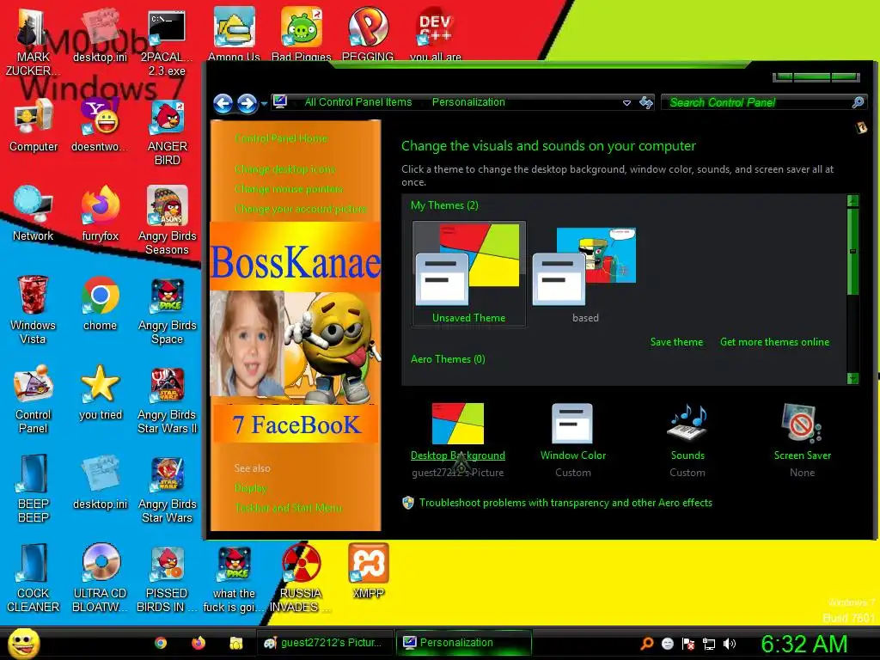Open the Windows Vista recycle bin icon
Image resolution: width=880 pixels, height=660 pixels.
click(x=33, y=309)
